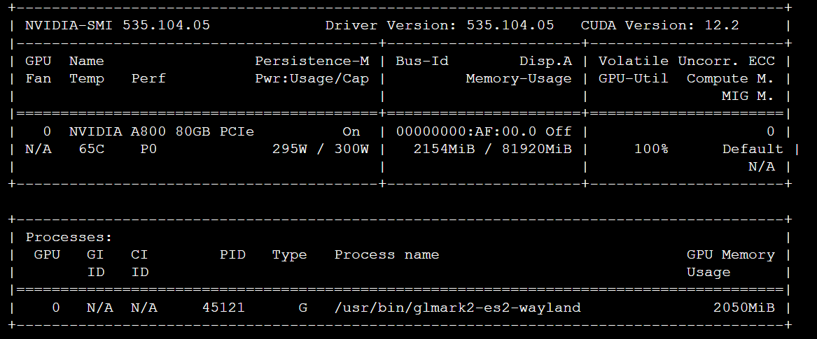Click the performance state P0
The height and width of the screenshot is (339, 817).
(148, 149)
